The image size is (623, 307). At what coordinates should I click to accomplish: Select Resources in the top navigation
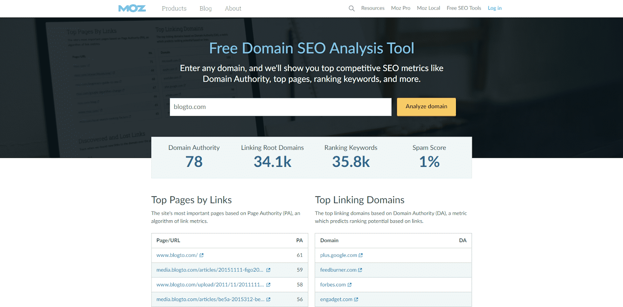click(373, 8)
